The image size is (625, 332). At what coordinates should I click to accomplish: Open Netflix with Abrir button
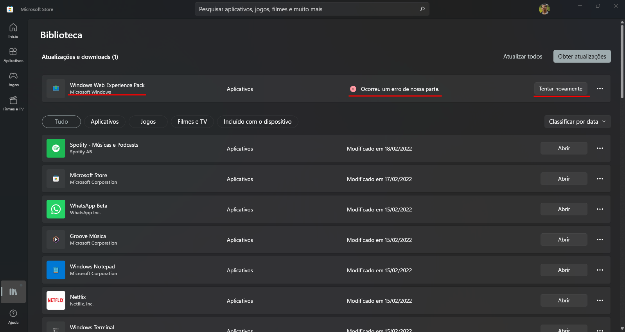coord(564,300)
